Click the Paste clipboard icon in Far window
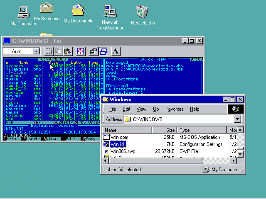 pyautogui.click(x=68, y=51)
